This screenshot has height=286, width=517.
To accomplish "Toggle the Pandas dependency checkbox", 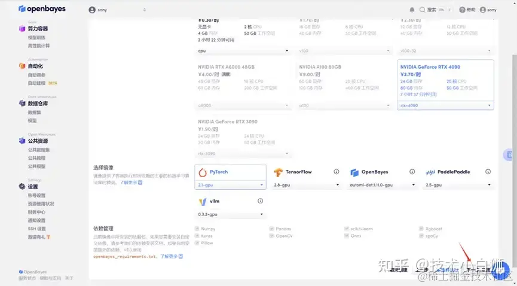I will [x=272, y=229].
